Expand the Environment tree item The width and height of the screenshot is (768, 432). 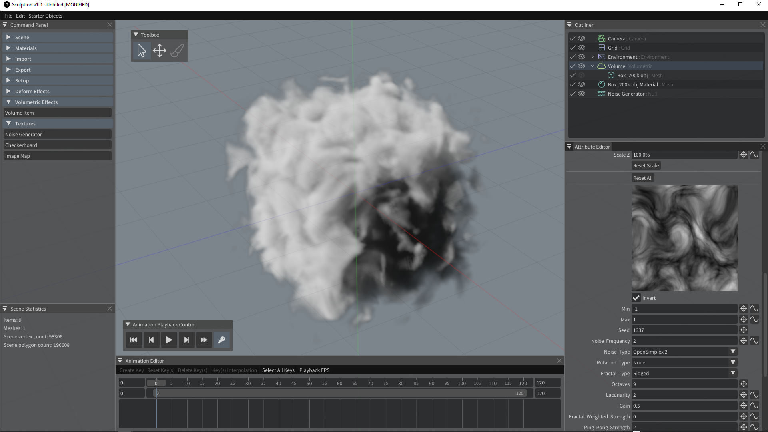pos(592,57)
